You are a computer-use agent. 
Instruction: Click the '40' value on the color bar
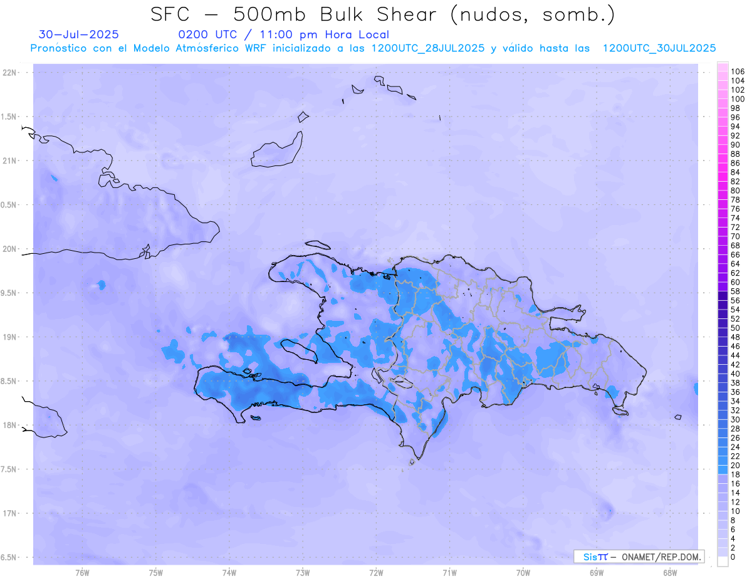[x=736, y=374]
